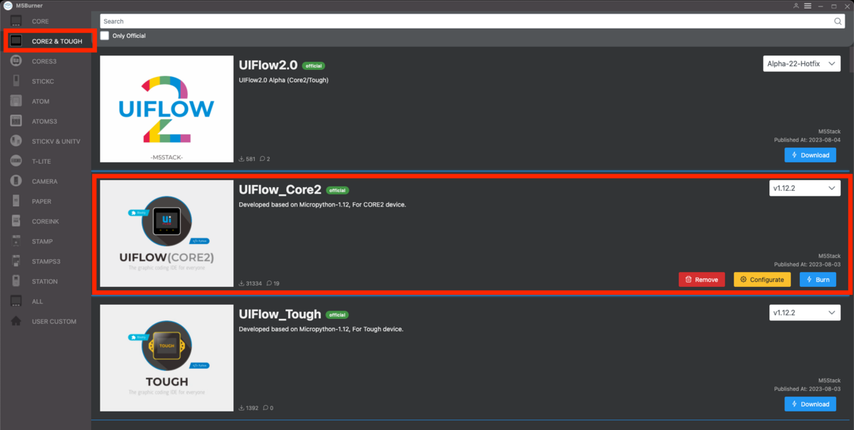Click the UIFlow2.0 title
Viewport: 854px width, 430px height.
click(x=268, y=64)
